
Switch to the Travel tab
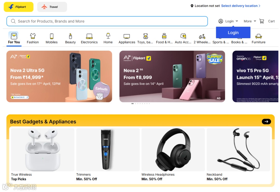click(52, 7)
